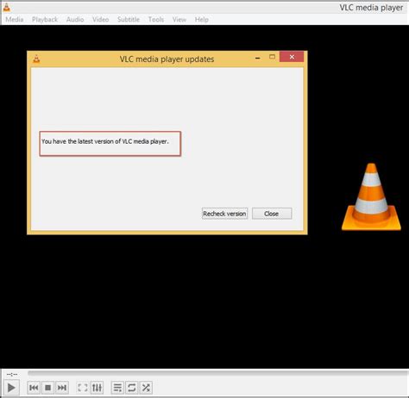The height and width of the screenshot is (398, 409).
Task: Click the Play button in the control bar
Action: (11, 388)
